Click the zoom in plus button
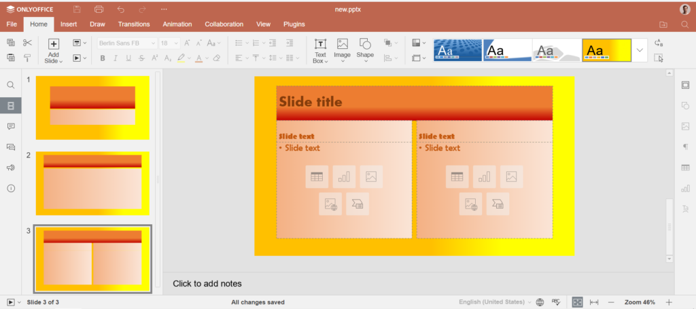This screenshot has width=696, height=309. tap(669, 302)
